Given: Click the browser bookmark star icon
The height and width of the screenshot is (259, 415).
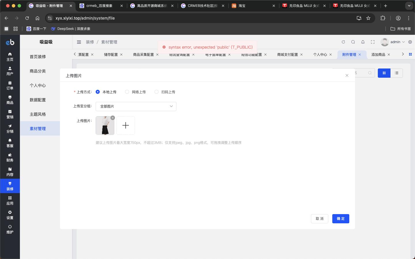Looking at the screenshot, I should pos(368,18).
